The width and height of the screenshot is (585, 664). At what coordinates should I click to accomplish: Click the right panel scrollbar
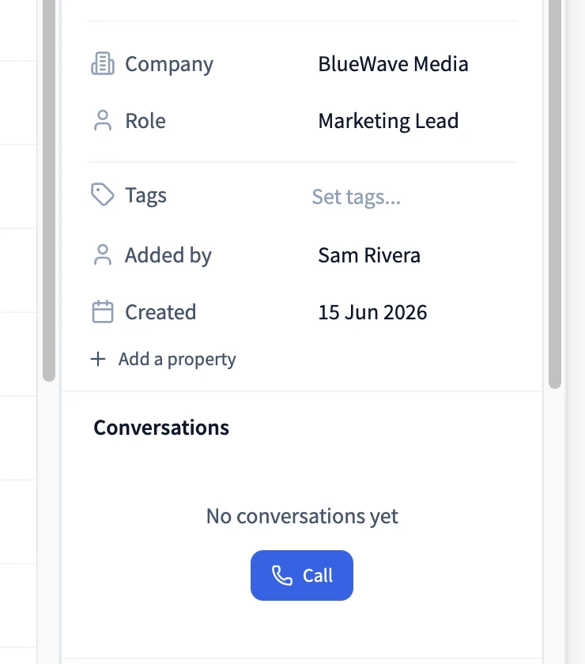click(x=554, y=194)
